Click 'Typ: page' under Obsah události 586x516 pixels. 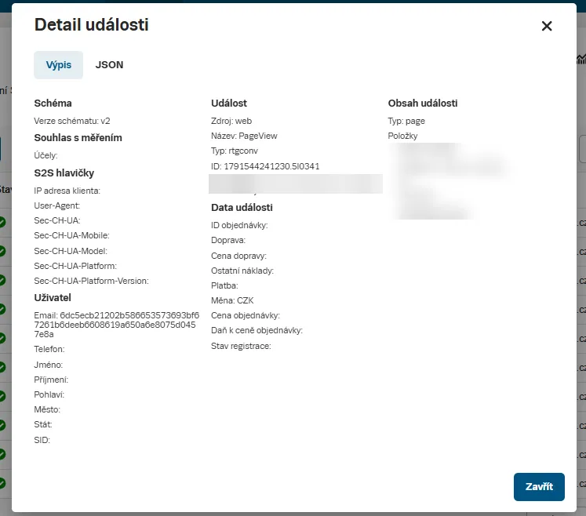tap(406, 121)
